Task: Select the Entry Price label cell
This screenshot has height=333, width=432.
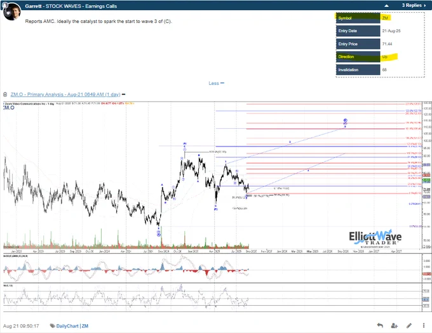Action: pyautogui.click(x=358, y=44)
